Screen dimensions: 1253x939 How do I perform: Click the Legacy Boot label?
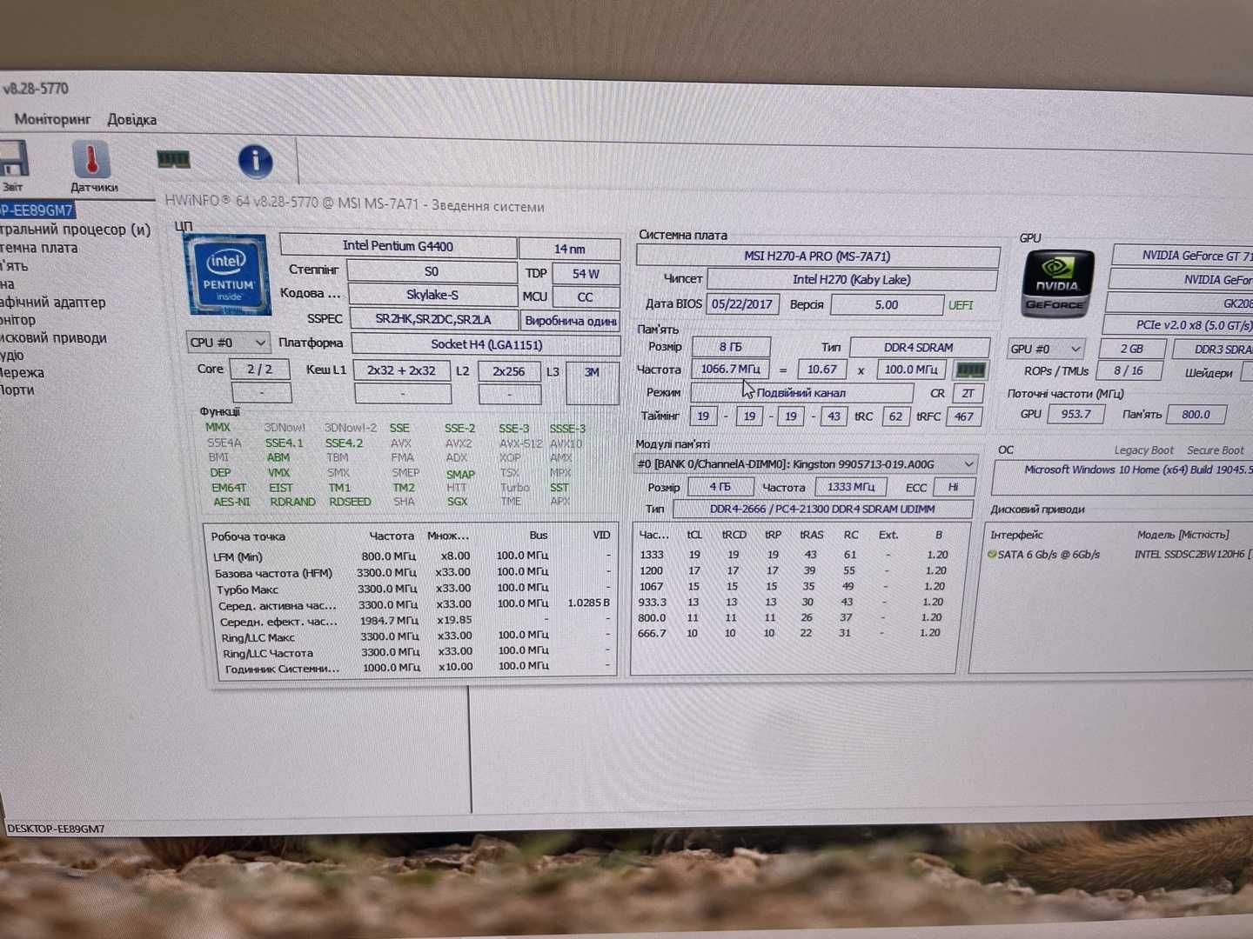click(x=1144, y=450)
